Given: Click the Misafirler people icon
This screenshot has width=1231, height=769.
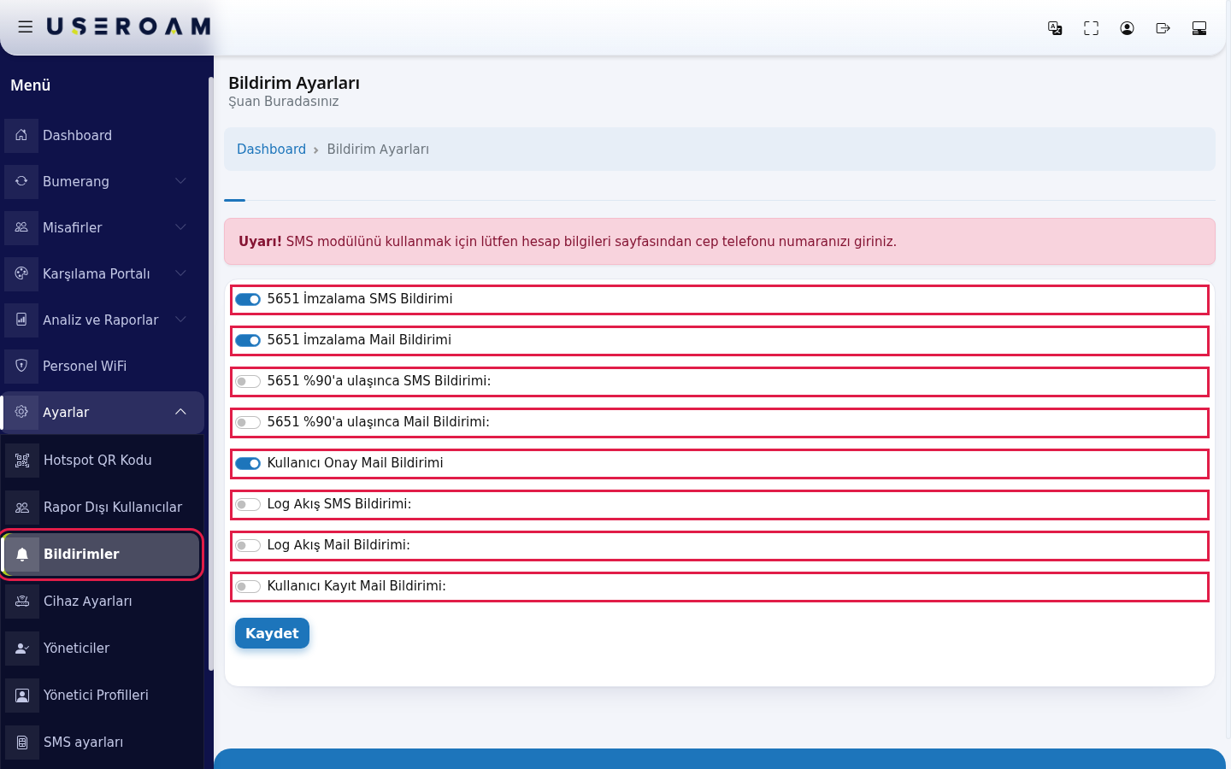Looking at the screenshot, I should [x=21, y=227].
